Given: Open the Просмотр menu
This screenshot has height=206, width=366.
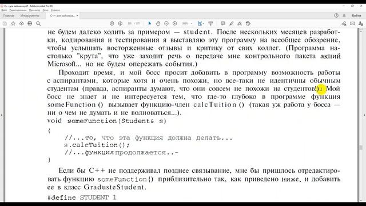Looking at the screenshot, I should click(34, 10).
